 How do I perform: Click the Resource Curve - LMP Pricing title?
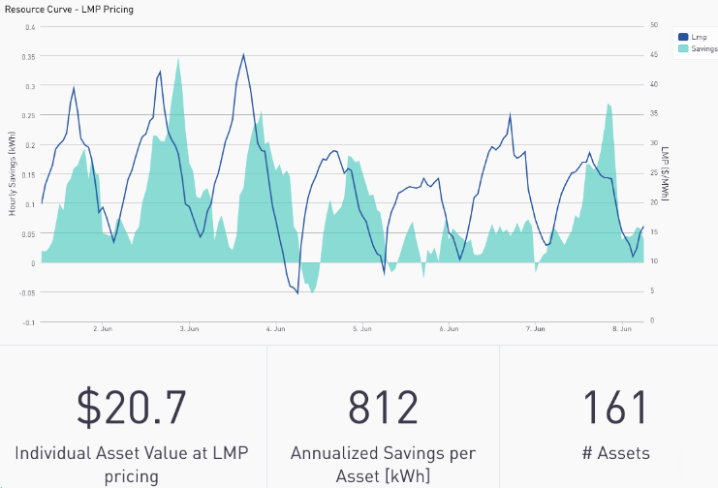coord(72,9)
